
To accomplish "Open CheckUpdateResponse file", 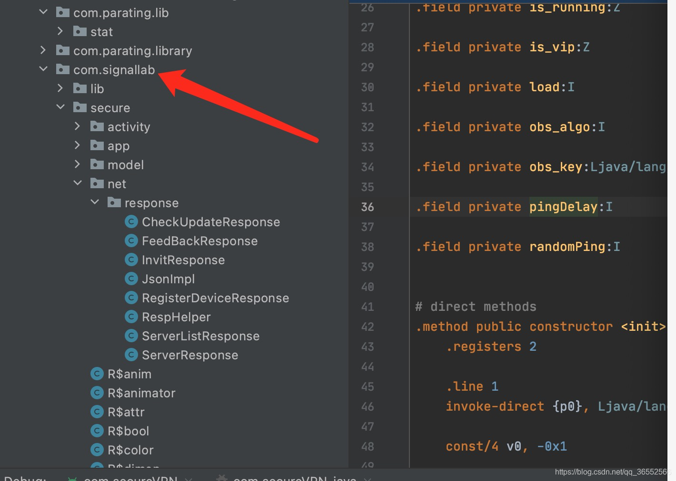I will coord(211,222).
